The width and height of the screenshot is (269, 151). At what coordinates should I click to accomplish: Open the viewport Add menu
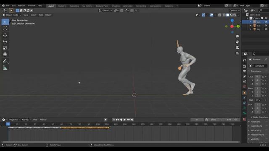tap(41, 15)
